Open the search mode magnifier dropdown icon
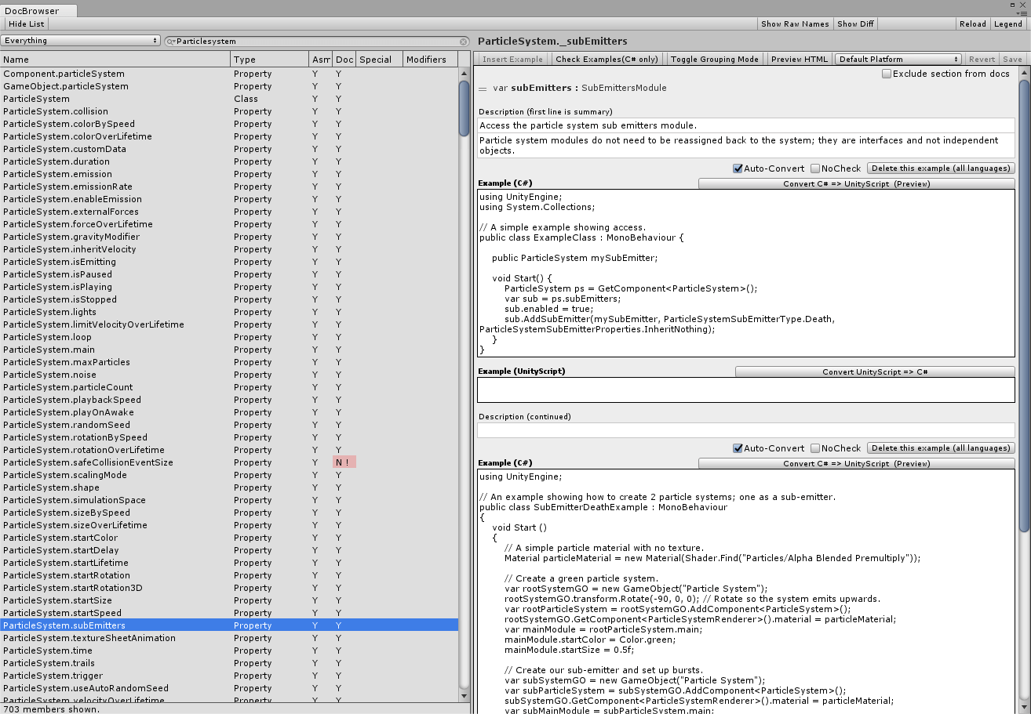 tap(171, 41)
